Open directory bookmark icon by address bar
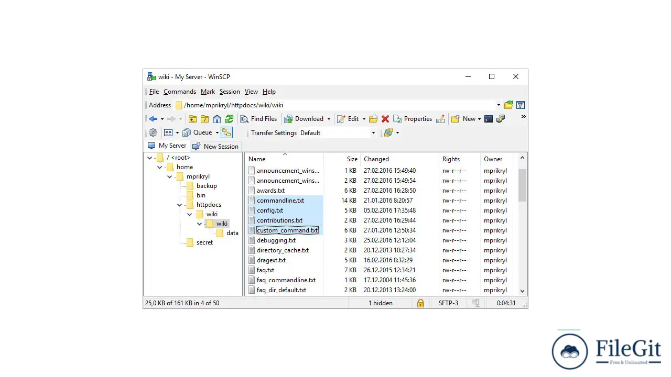Viewport: 671px width, 377px height. [x=508, y=105]
